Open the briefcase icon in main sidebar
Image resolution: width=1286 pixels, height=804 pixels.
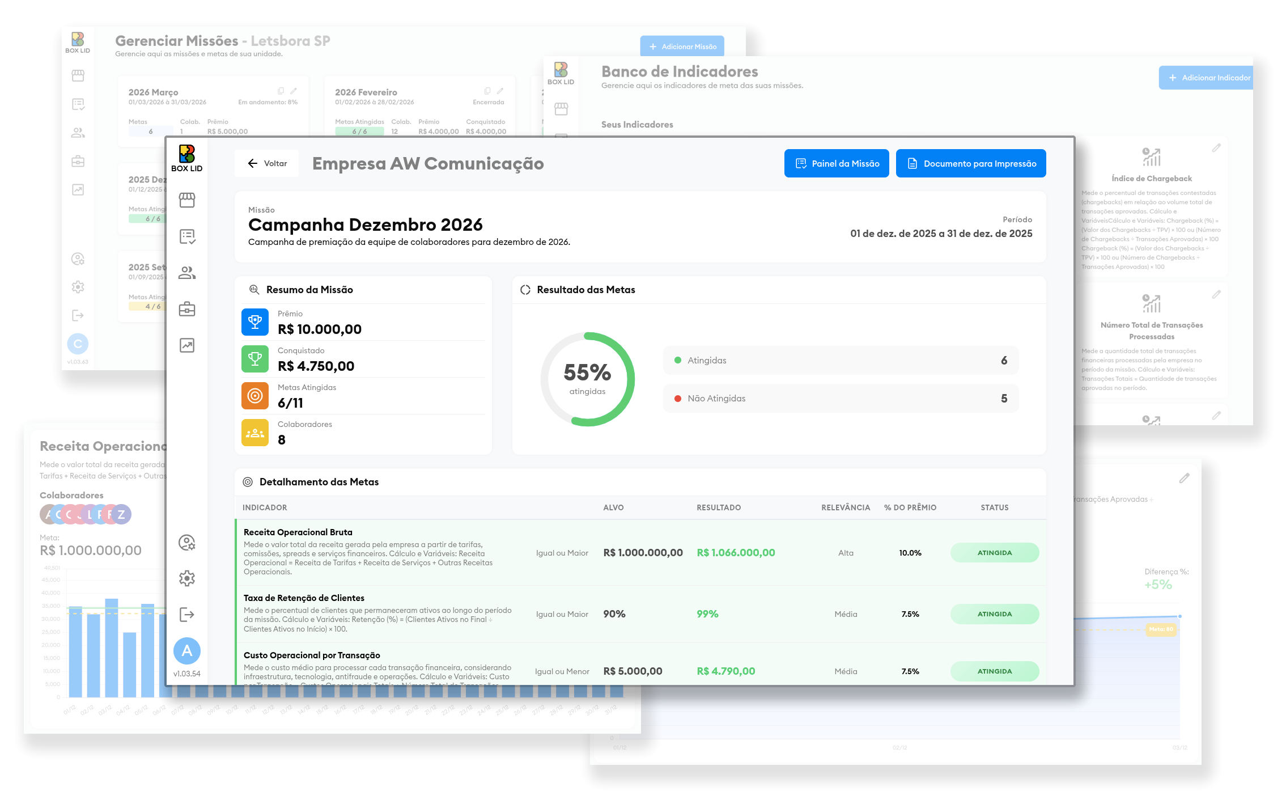(x=187, y=309)
